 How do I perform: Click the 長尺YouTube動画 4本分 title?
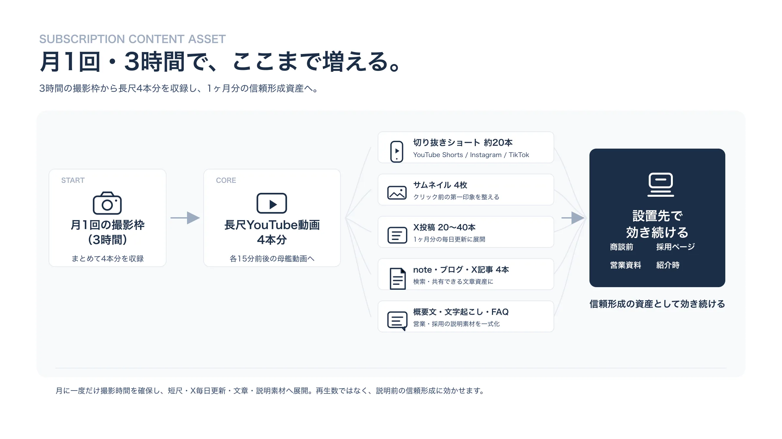pyautogui.click(x=272, y=232)
